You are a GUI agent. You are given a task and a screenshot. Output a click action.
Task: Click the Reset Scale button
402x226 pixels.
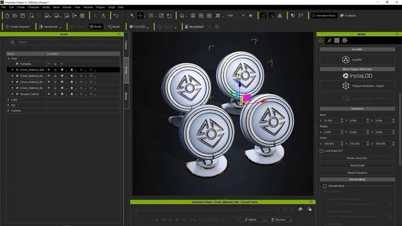tap(357, 165)
